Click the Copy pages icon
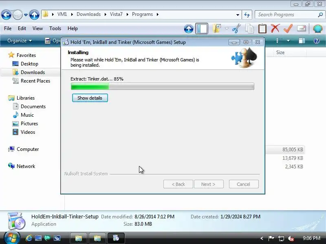Viewport: 326px width, 244px height. [x=249, y=28]
